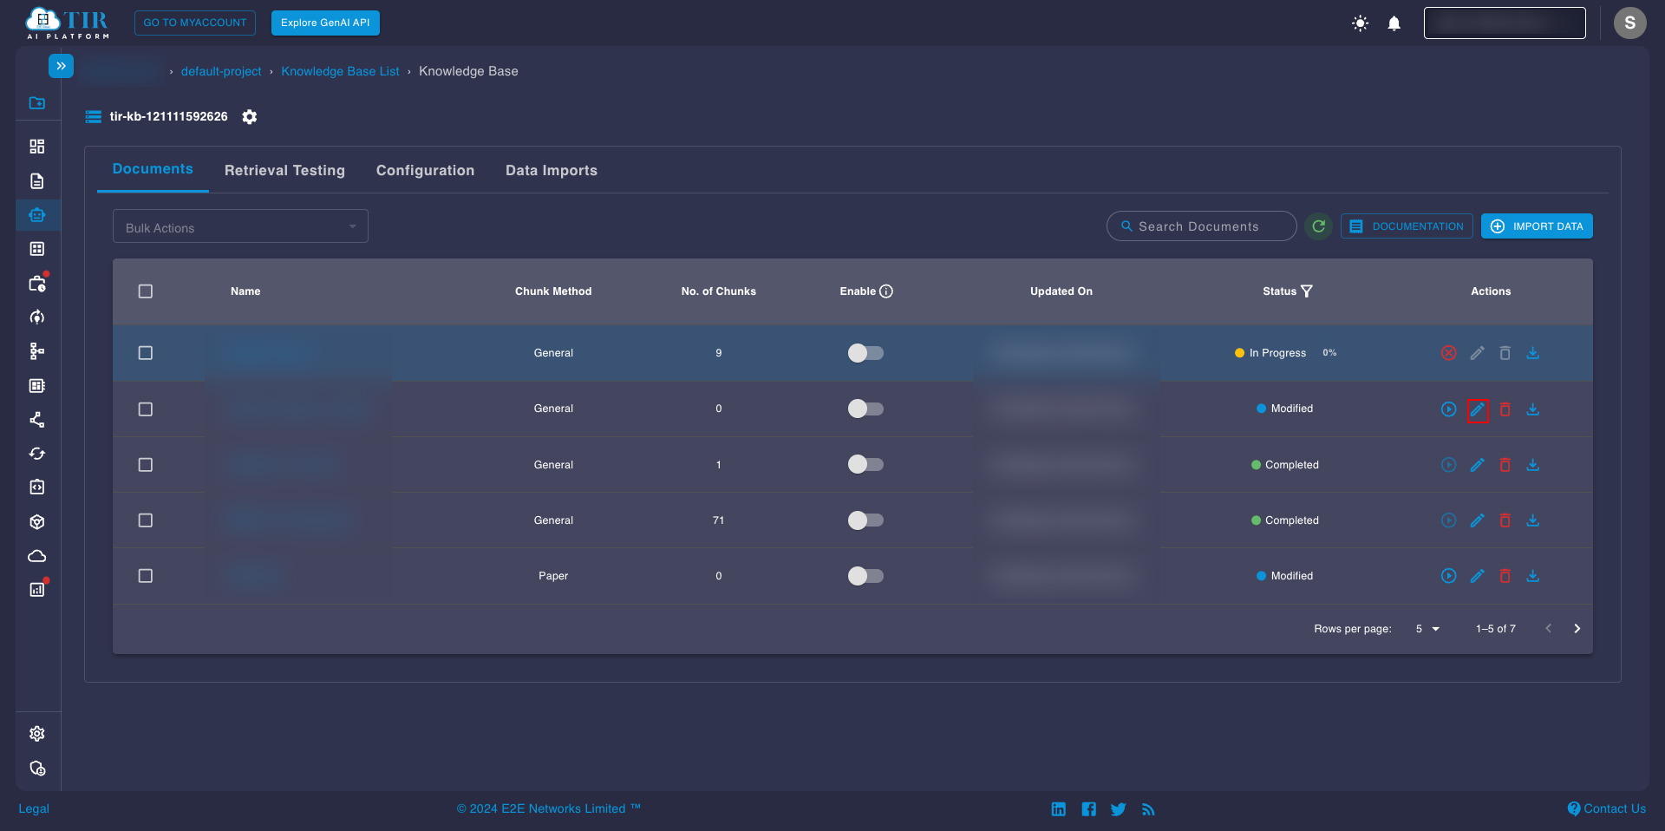Click the GO TO MYACCOUNT button

(195, 23)
